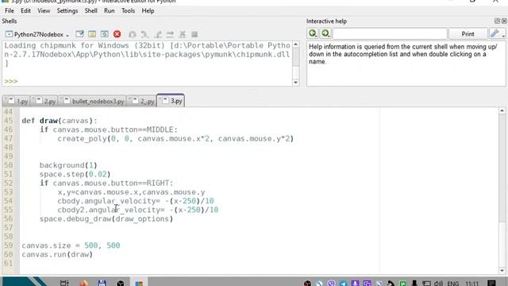The image size is (508, 286).
Task: Click 'space.debug_draw(draw_options)' line
Action: (x=106, y=219)
